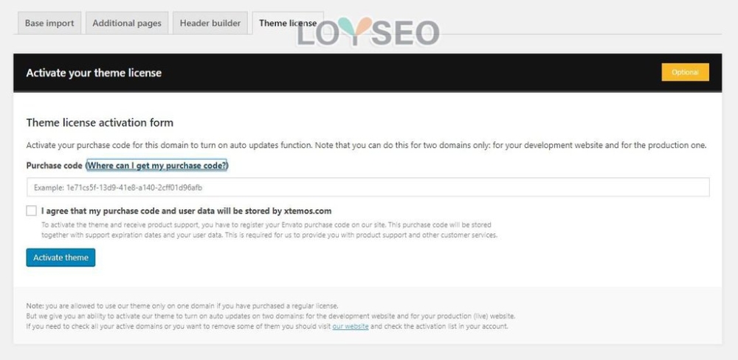Follow the 'our website' link in the note
The width and height of the screenshot is (738, 360).
pyautogui.click(x=350, y=326)
